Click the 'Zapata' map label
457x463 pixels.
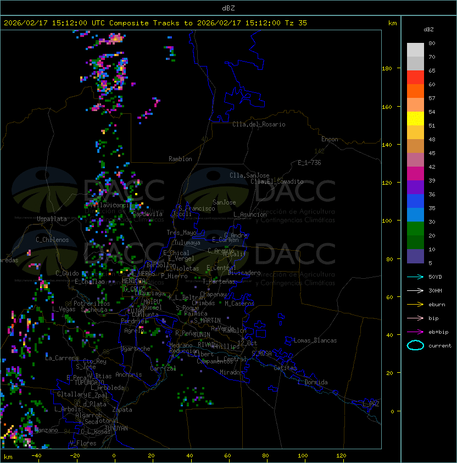pyautogui.click(x=122, y=410)
